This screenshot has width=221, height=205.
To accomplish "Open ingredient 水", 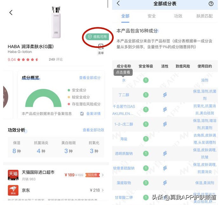I will click(x=124, y=80).
